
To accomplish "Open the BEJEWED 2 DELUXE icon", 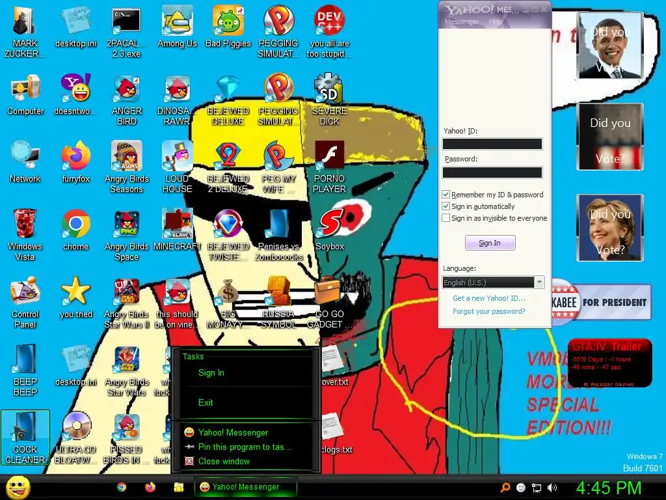I will (x=228, y=167).
